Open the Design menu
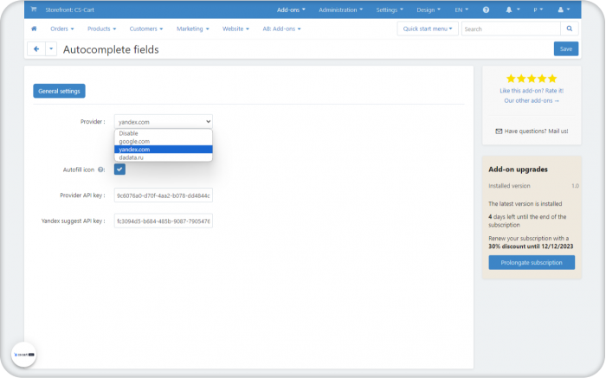 pyautogui.click(x=429, y=10)
